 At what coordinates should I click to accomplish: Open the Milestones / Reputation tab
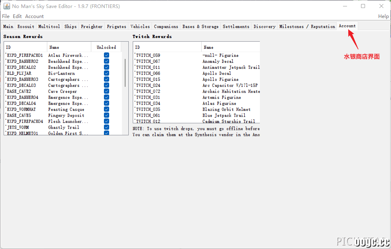307,26
